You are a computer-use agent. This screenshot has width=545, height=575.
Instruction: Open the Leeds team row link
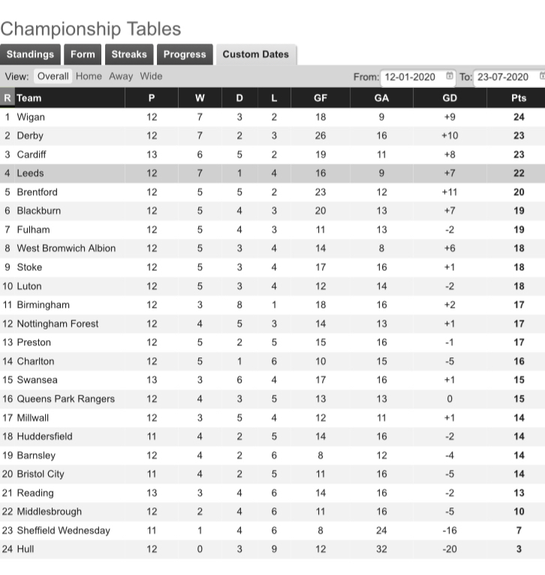tap(30, 173)
